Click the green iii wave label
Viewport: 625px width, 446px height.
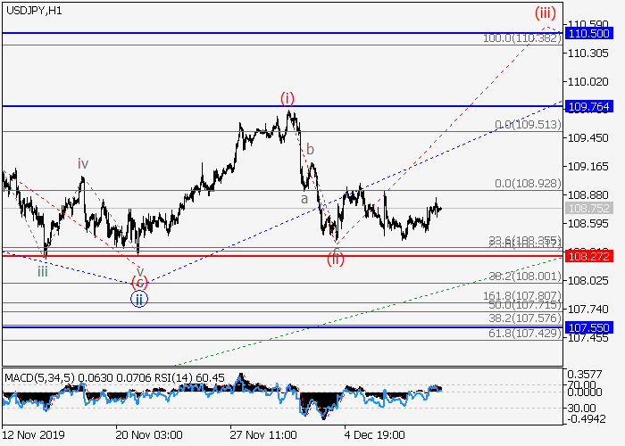coord(43,271)
